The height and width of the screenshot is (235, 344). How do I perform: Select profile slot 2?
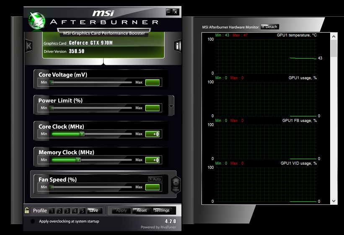[x=59, y=211]
